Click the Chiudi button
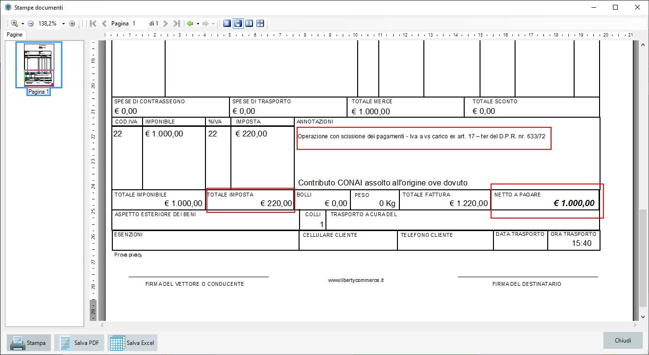The width and height of the screenshot is (649, 355). [623, 341]
